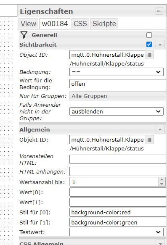Open the ausblenden dropdown
This screenshot has height=245, width=167.
pos(117,111)
